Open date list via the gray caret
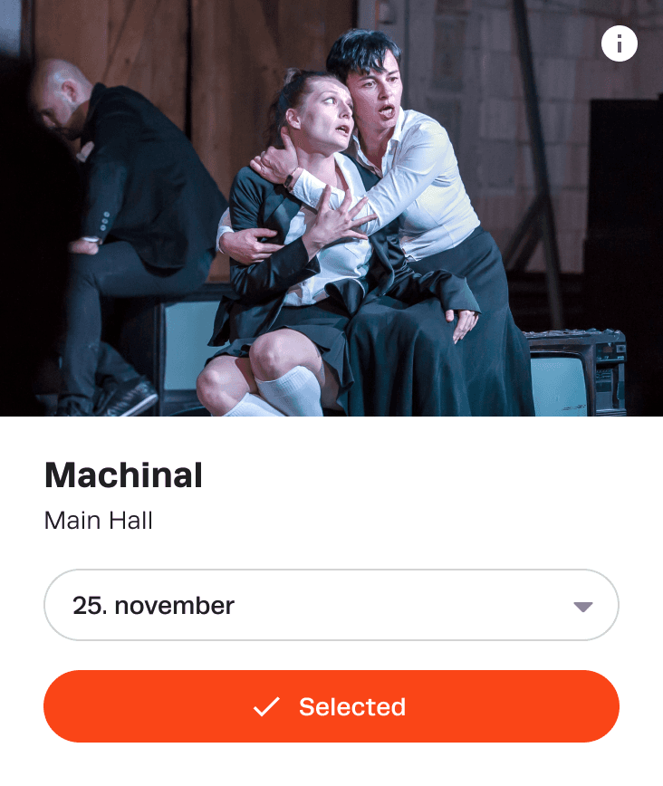The width and height of the screenshot is (663, 786). click(583, 607)
